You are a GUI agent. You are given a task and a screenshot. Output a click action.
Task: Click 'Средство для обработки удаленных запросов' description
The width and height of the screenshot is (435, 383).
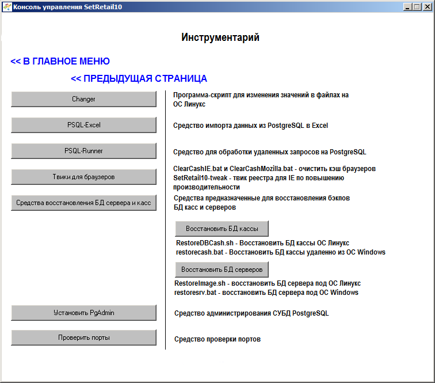[270, 152]
